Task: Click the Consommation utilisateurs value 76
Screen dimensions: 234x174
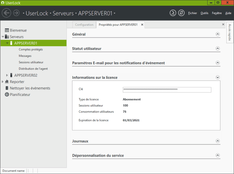Action: point(124,111)
